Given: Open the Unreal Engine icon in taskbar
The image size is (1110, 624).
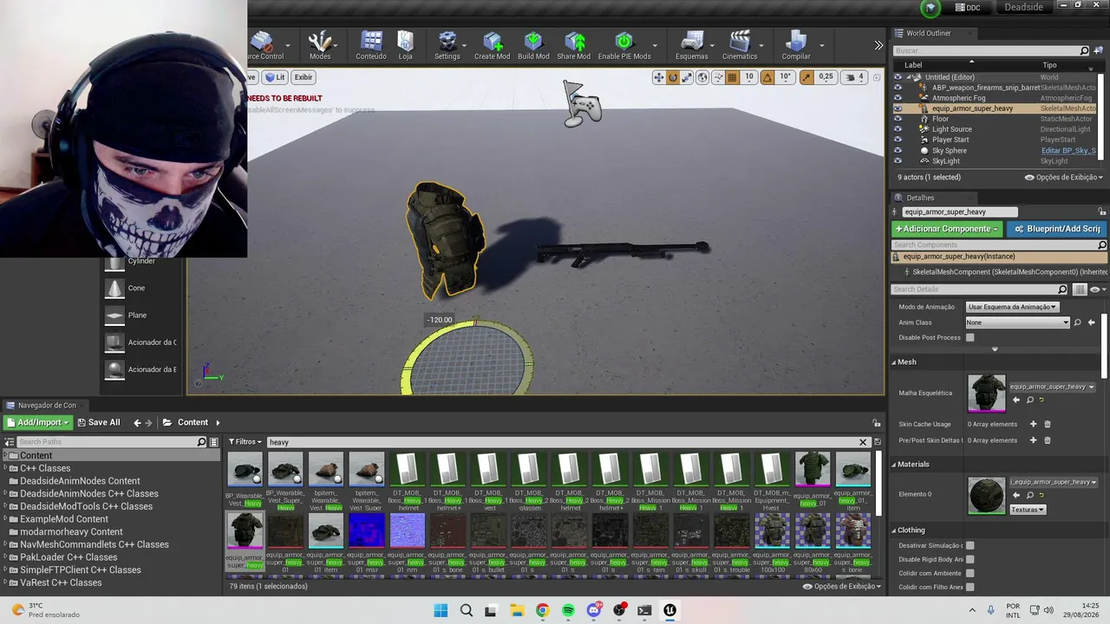Looking at the screenshot, I should click(x=669, y=610).
